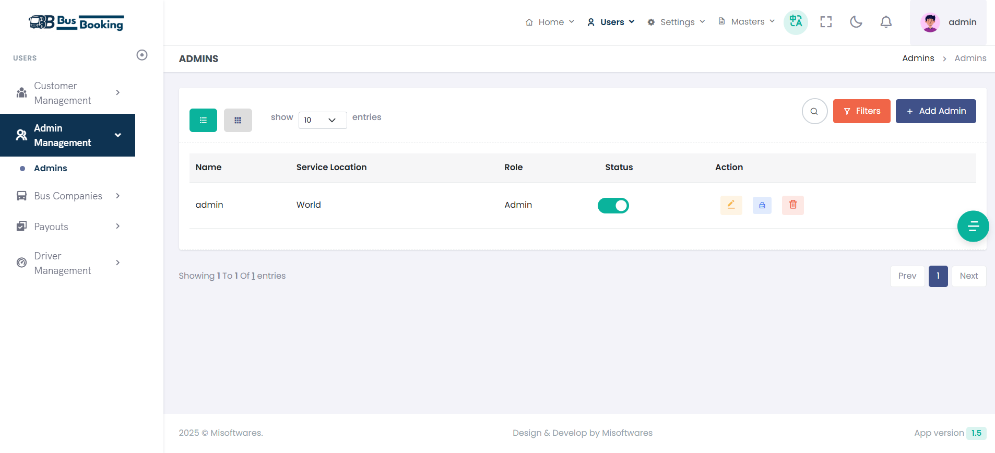Delete the admin row with trash icon
Screen dimensions: 995x453
(x=793, y=205)
